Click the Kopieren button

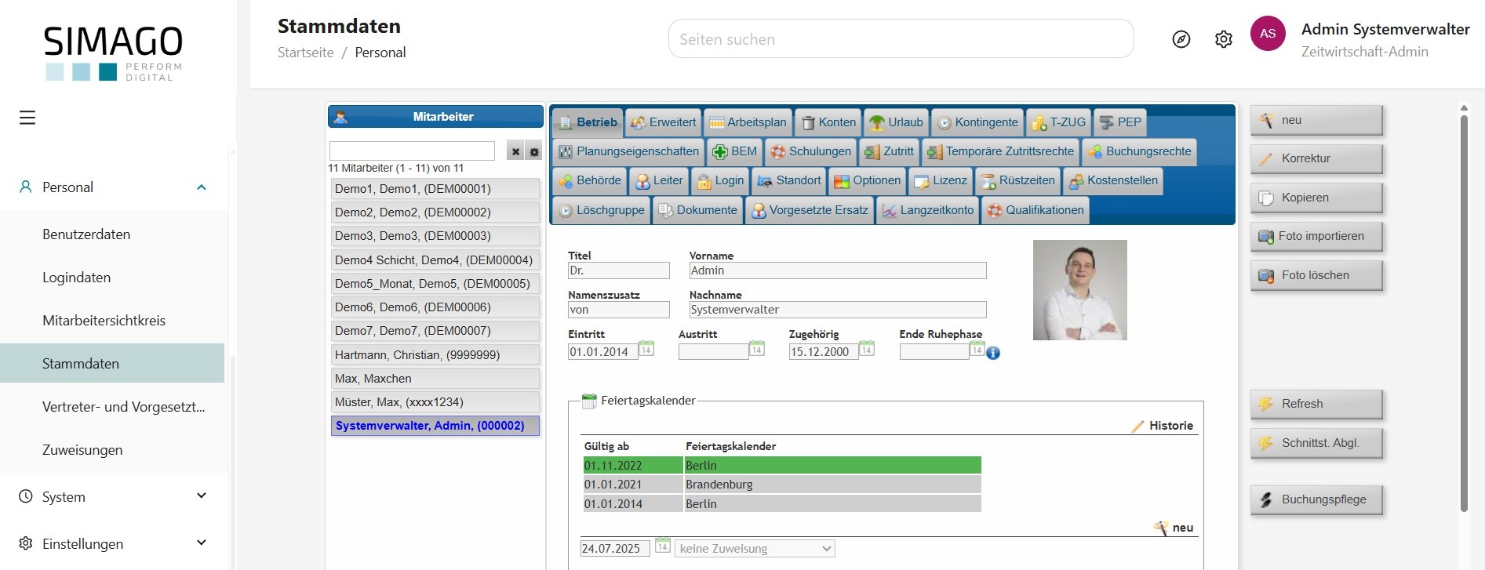[x=1316, y=198]
